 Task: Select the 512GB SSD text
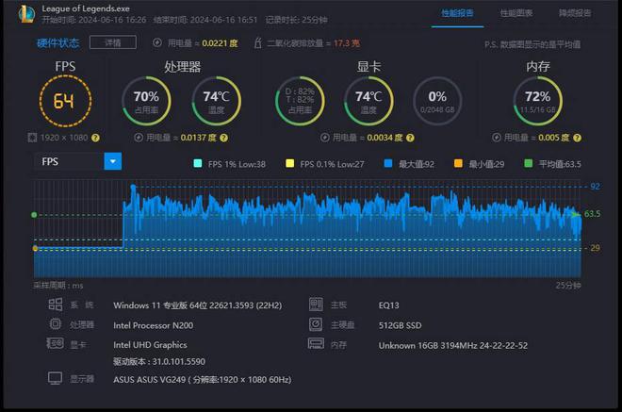pos(400,325)
